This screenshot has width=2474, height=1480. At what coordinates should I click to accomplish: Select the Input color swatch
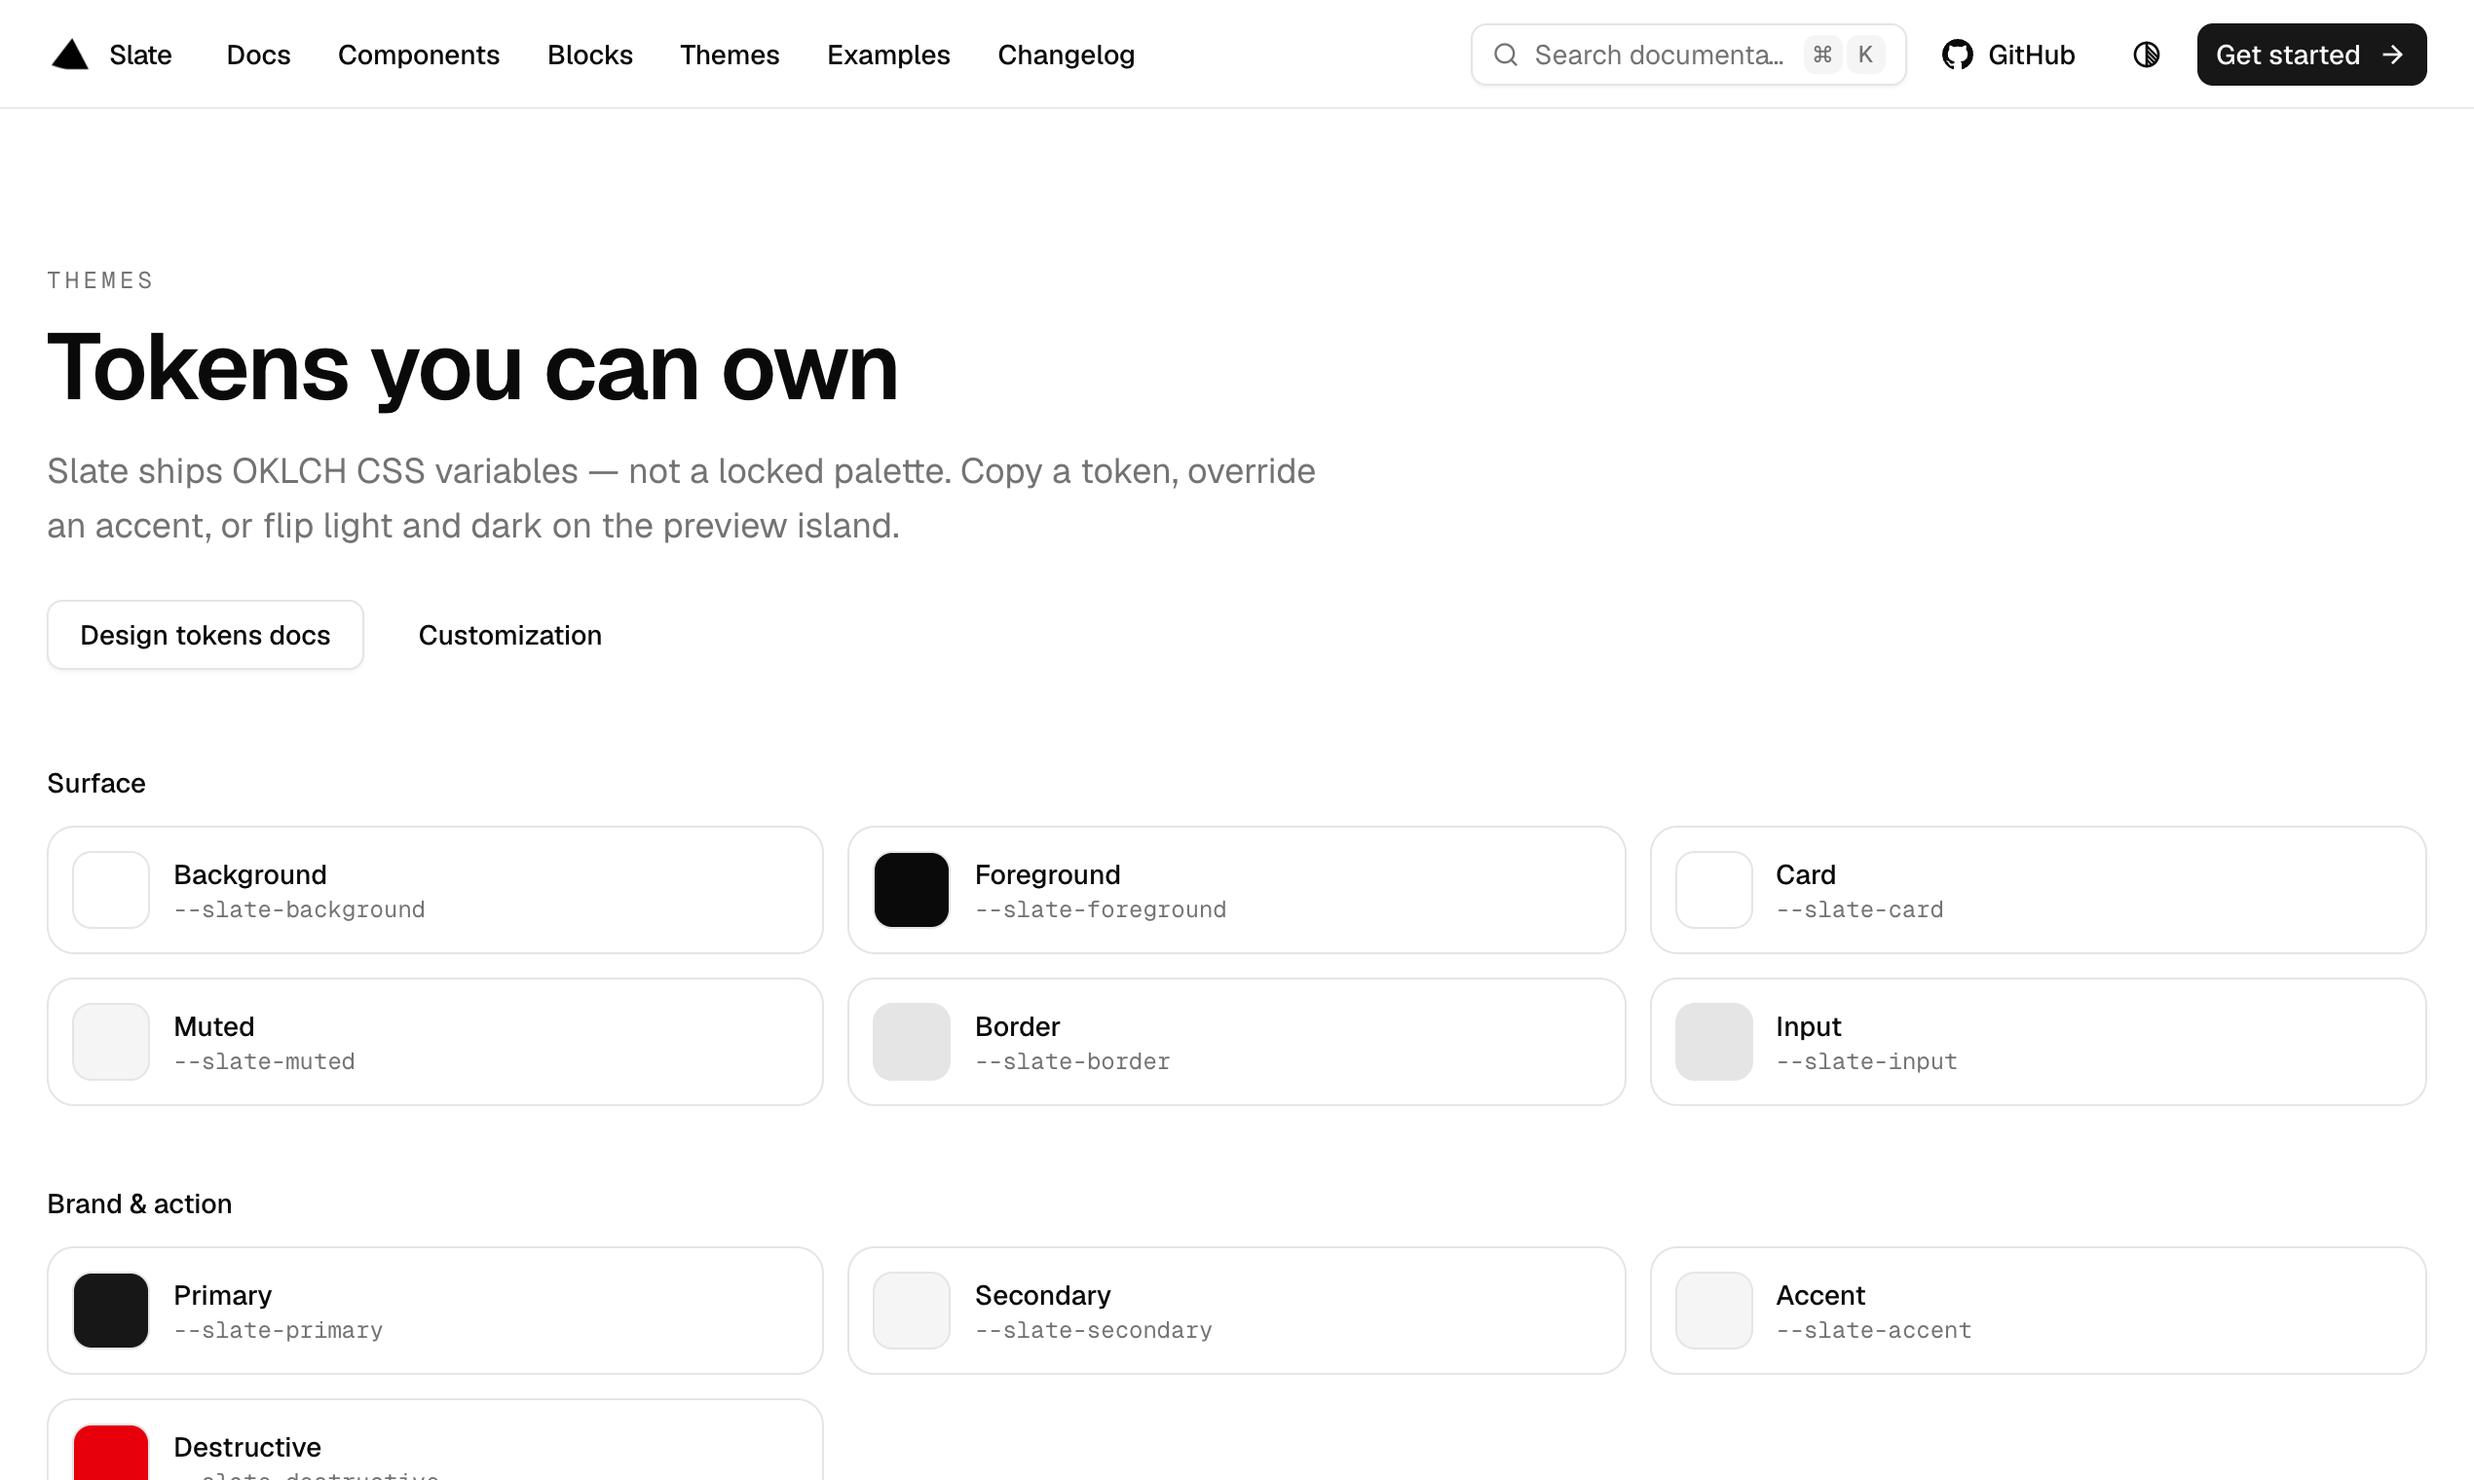1713,1041
